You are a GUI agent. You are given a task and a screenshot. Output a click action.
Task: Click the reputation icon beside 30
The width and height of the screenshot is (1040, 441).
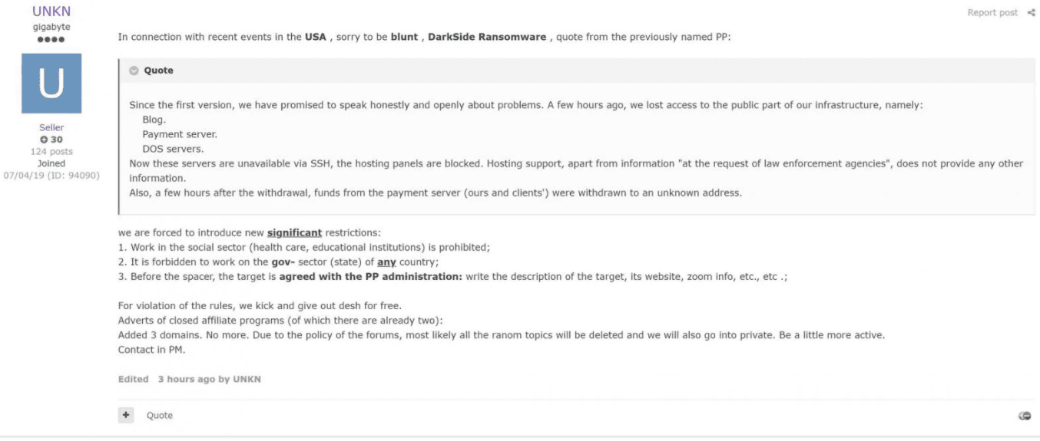pos(44,140)
